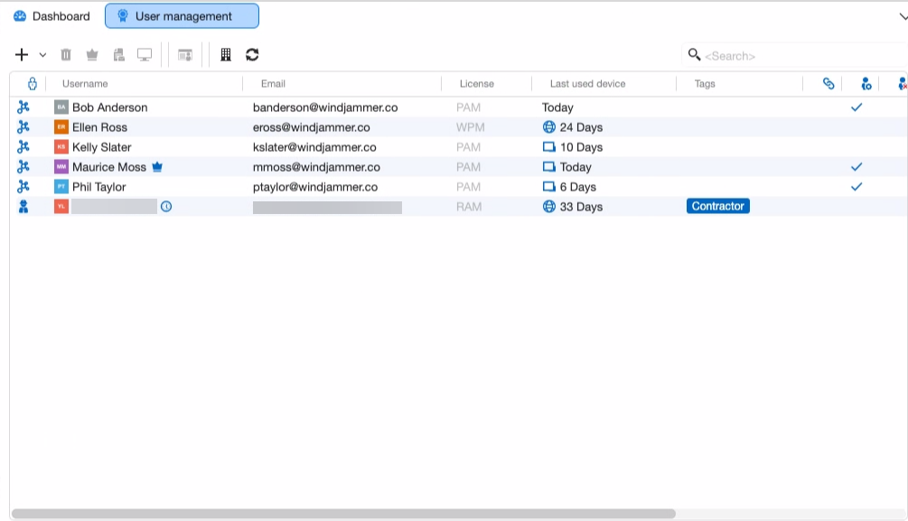908x521 pixels.
Task: Click the user type icon in Ellen Ross's row
Action: pos(23,126)
